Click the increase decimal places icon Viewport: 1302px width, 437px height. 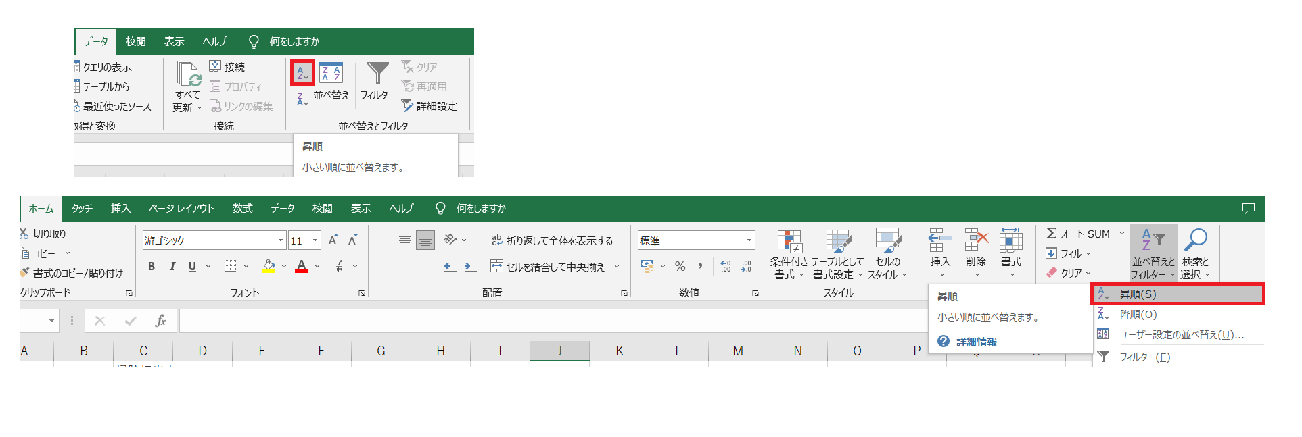(726, 266)
